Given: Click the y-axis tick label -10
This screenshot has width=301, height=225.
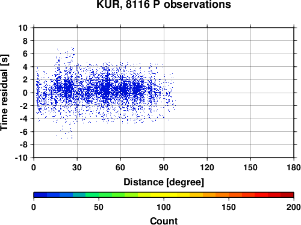Looking at the screenshot, I should (21, 158).
